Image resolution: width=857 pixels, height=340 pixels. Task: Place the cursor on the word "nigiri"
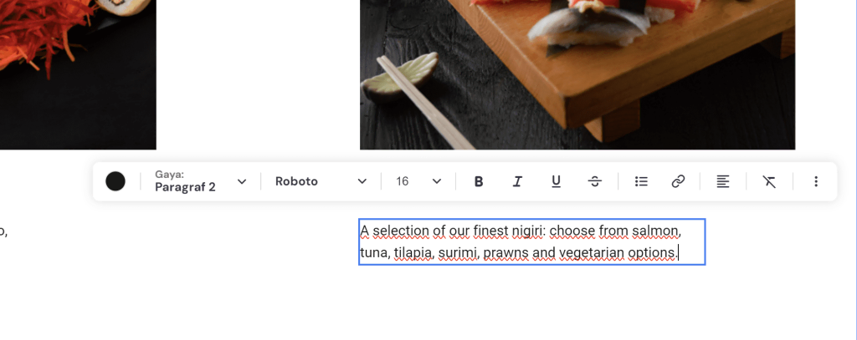pyautogui.click(x=526, y=231)
